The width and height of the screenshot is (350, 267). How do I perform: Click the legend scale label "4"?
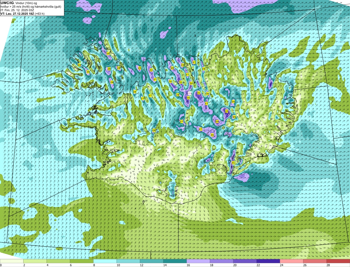47,265
